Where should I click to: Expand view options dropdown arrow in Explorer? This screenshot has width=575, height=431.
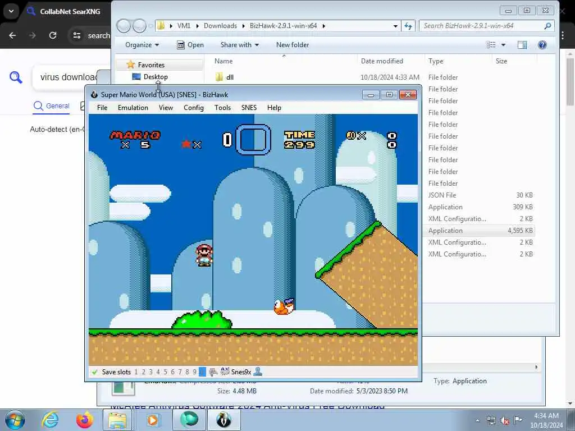point(503,45)
